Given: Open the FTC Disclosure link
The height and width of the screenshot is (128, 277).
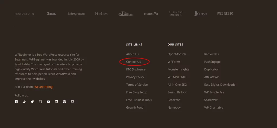Looking at the screenshot, I should pos(136,69).
